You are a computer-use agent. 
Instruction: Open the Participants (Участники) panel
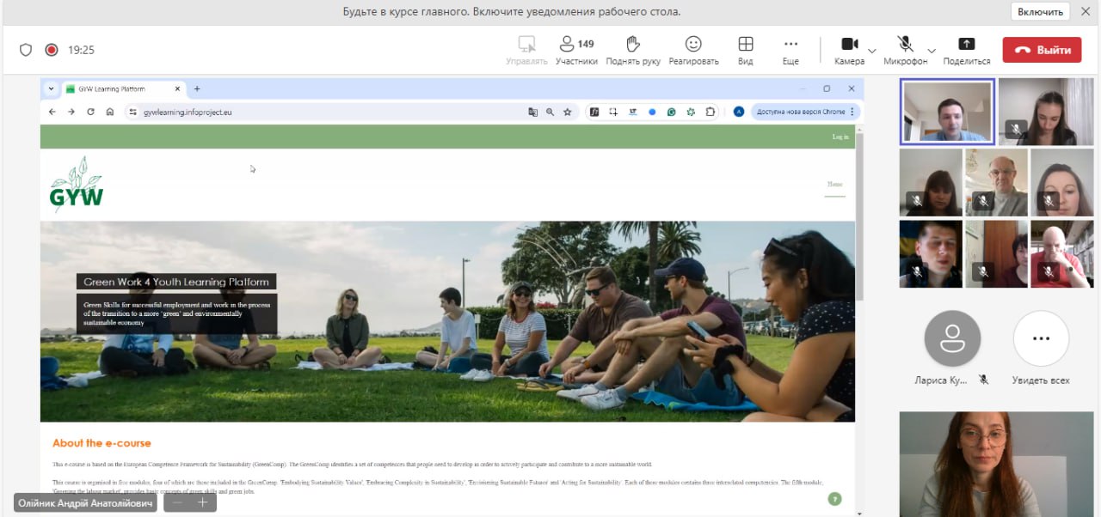pyautogui.click(x=576, y=50)
